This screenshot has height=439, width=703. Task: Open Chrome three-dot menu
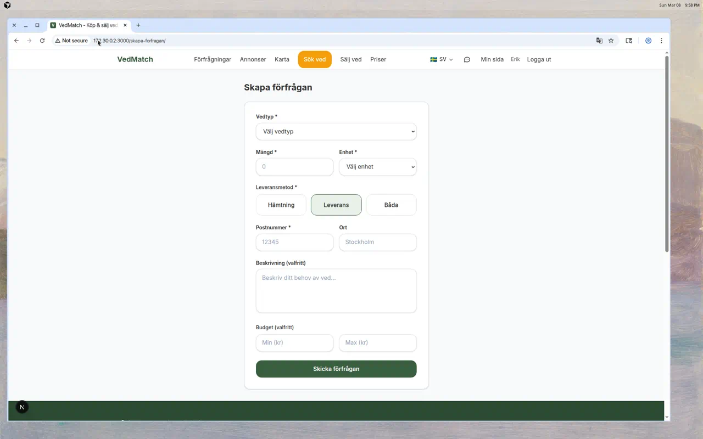point(661,41)
